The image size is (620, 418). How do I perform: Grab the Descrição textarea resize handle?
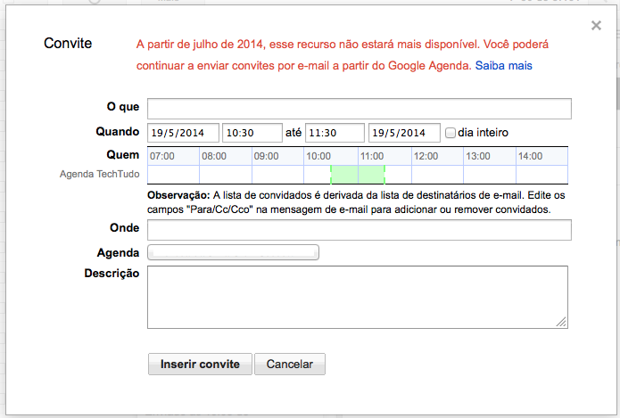pos(561,322)
